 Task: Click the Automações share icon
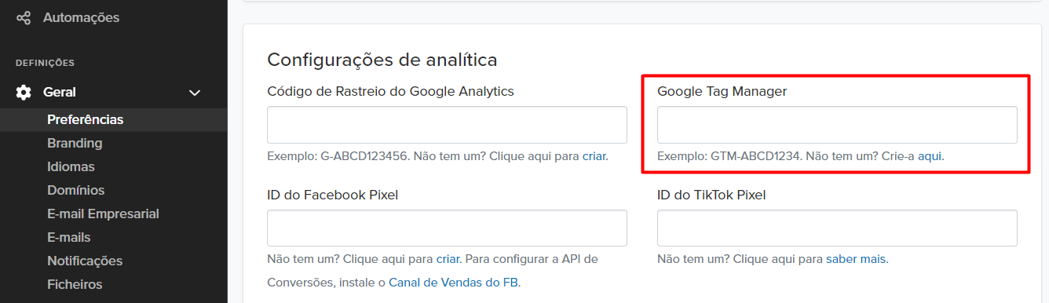click(x=24, y=17)
